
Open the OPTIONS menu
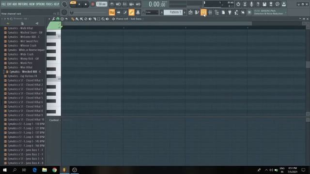tap(40, 4)
